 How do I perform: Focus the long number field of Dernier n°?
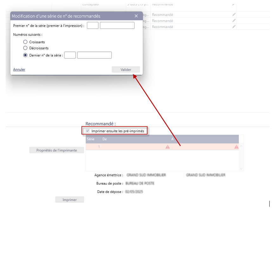(94, 55)
